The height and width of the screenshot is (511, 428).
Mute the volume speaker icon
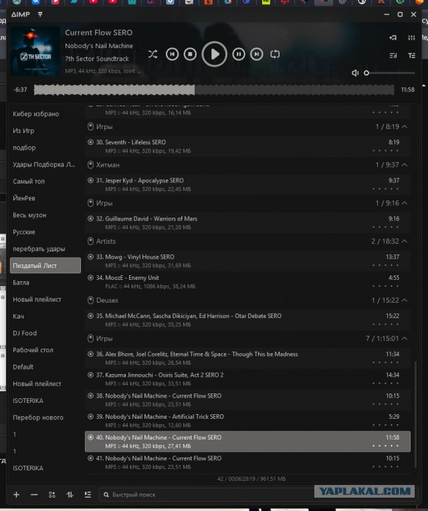[355, 73]
